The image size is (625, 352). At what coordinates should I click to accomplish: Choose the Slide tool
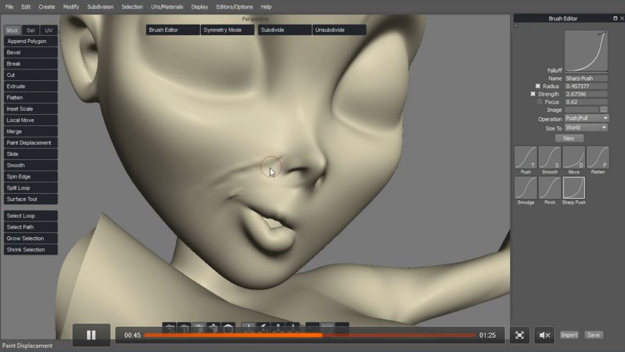[x=31, y=154]
